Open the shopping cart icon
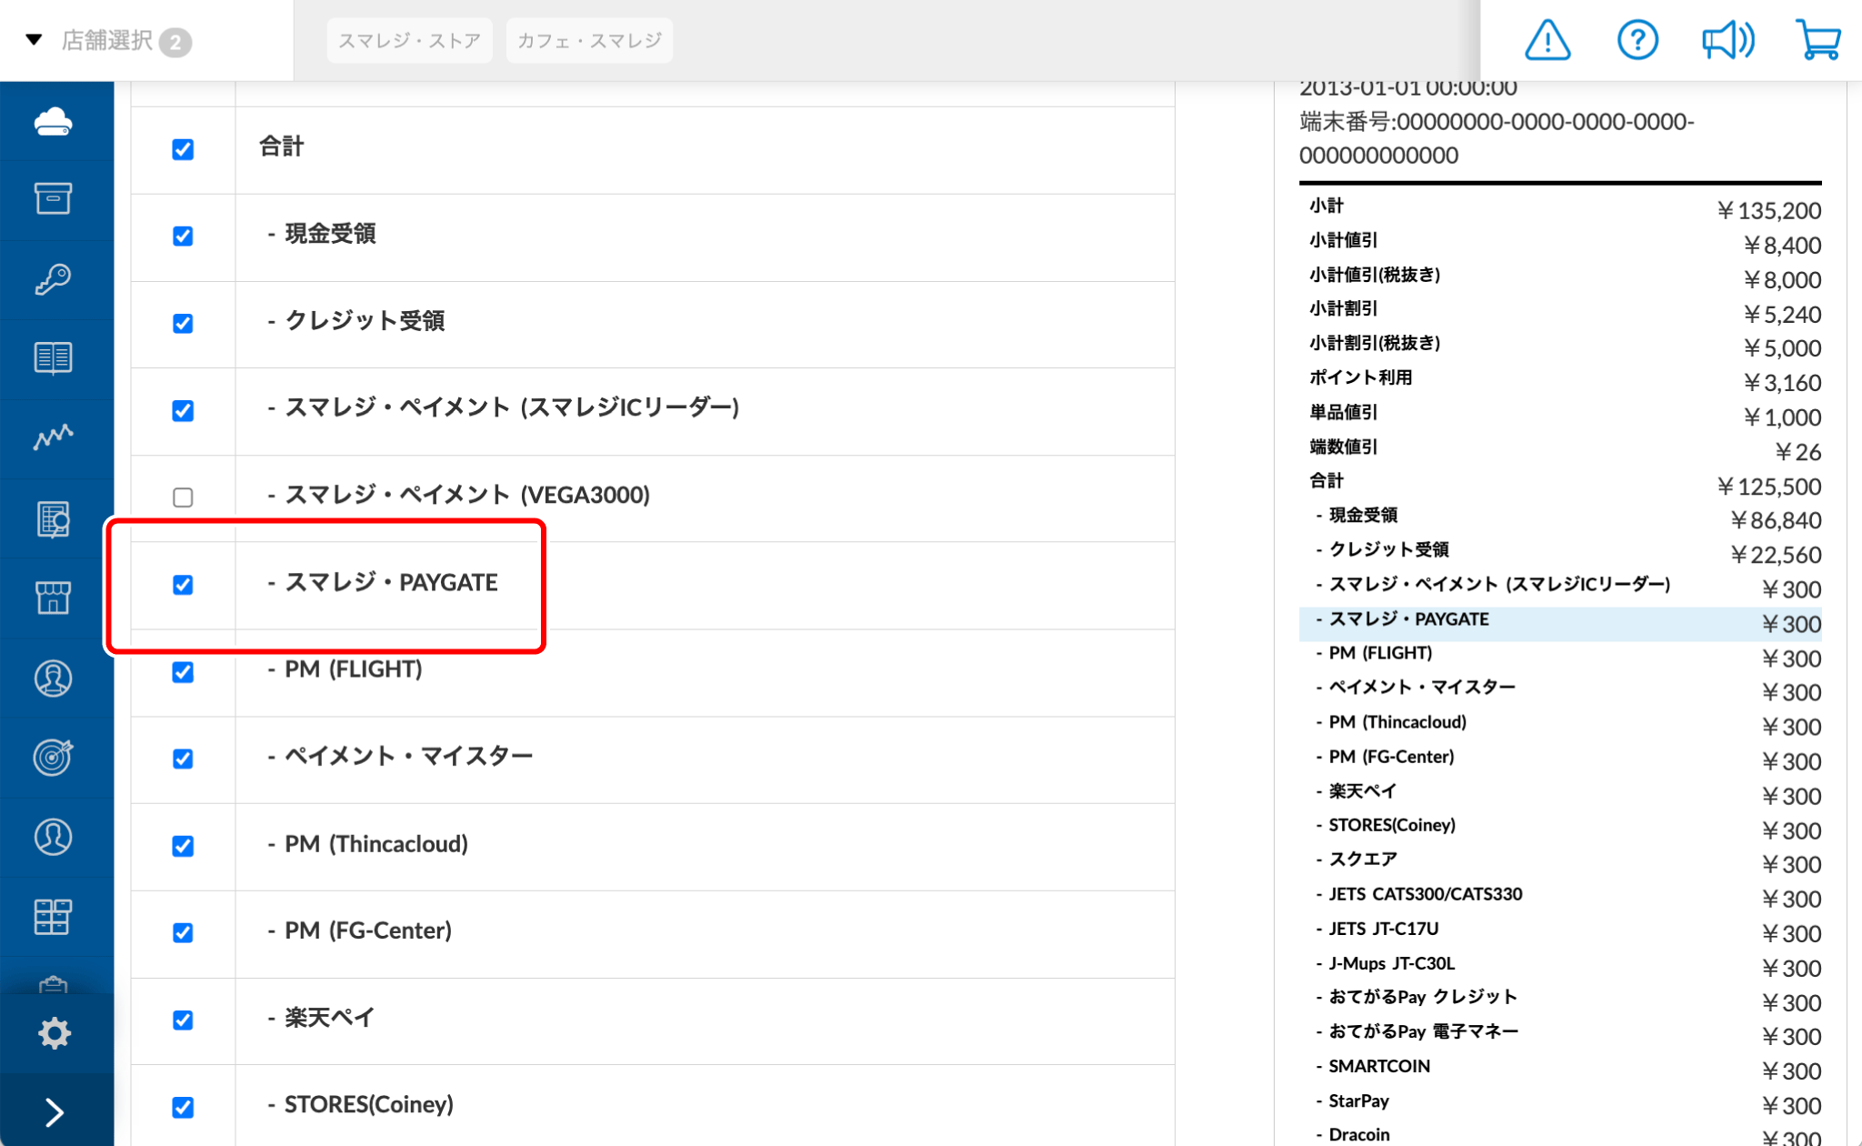 click(1818, 41)
